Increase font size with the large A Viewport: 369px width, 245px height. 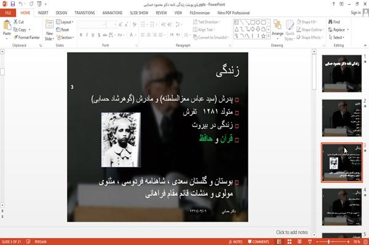pyautogui.click(x=121, y=25)
